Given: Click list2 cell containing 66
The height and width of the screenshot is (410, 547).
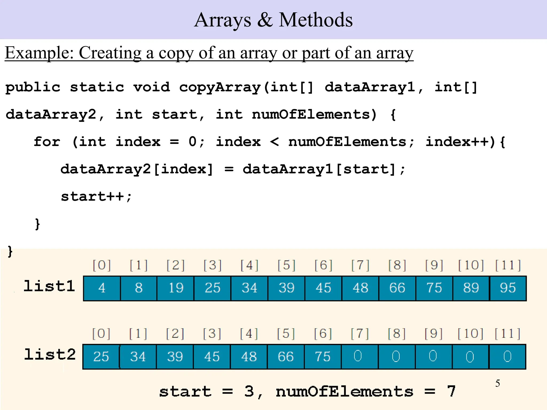Looking at the screenshot, I should tap(286, 357).
